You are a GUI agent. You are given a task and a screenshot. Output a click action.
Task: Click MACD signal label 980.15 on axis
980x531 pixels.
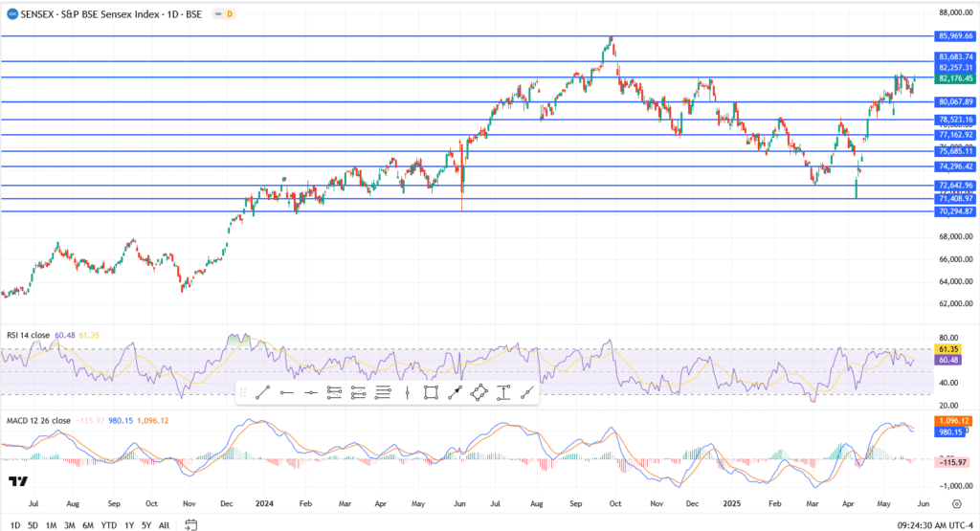949,431
